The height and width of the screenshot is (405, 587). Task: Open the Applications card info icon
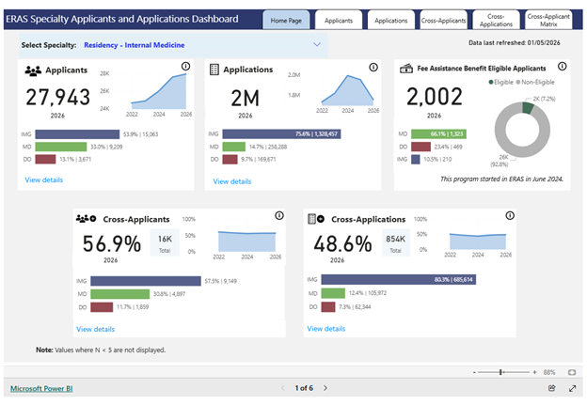click(373, 68)
